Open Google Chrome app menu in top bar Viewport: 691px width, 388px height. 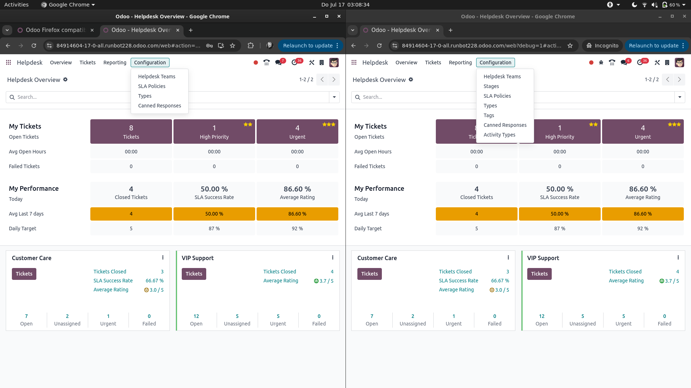point(68,5)
